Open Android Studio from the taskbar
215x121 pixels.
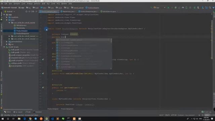pos(47,119)
